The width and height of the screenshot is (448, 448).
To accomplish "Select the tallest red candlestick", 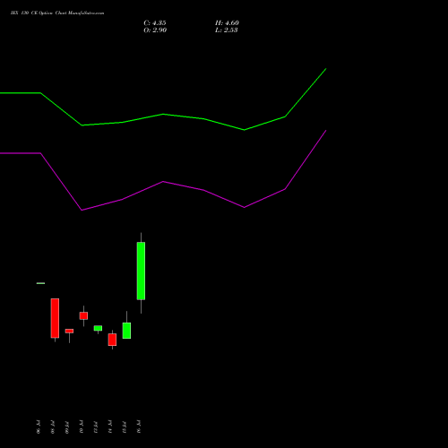I will tap(55, 318).
